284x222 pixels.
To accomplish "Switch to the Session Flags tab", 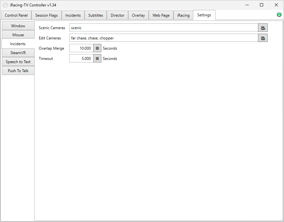I will [46, 15].
